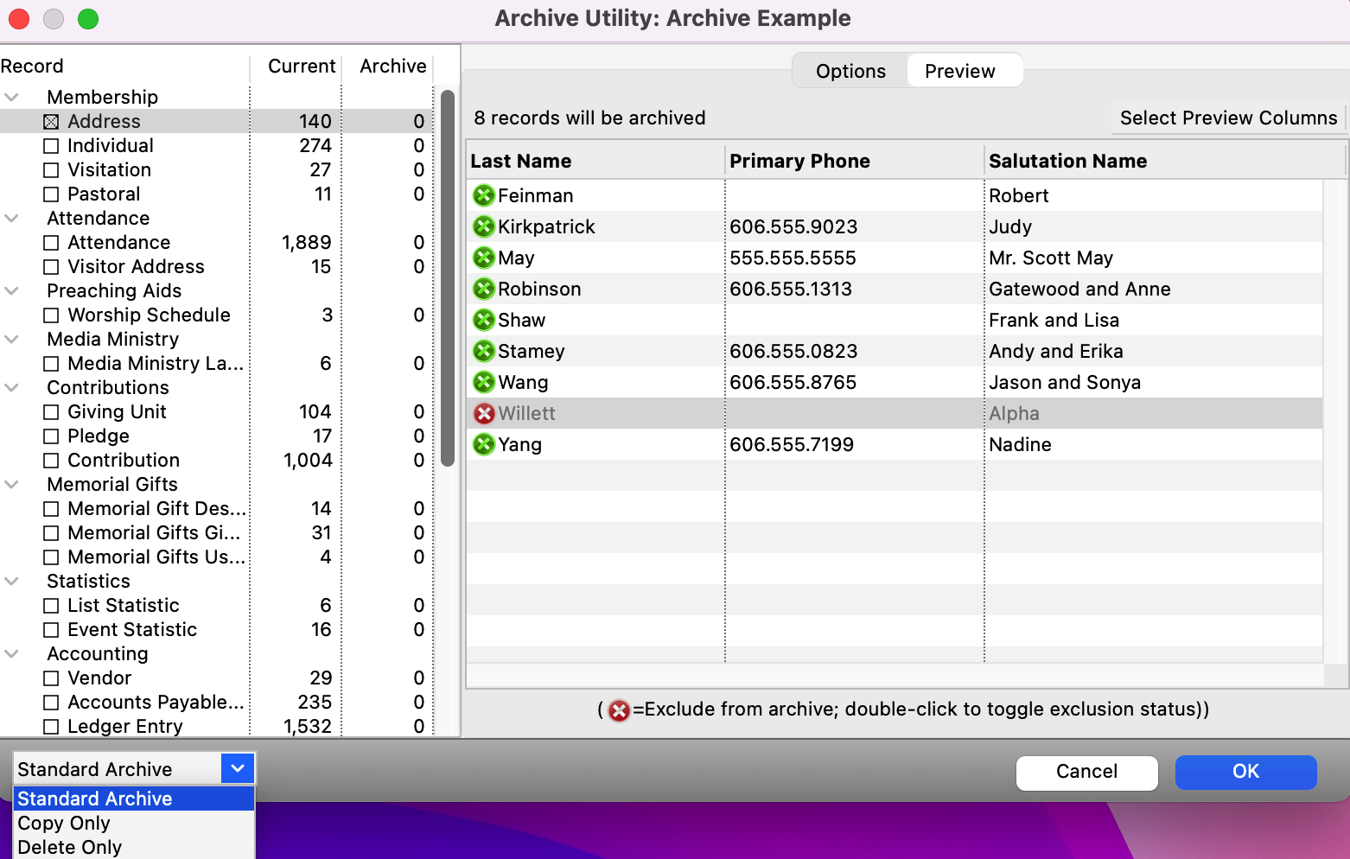Select Copy Only from the archive menu
The image size is (1350, 859).
click(x=63, y=823)
